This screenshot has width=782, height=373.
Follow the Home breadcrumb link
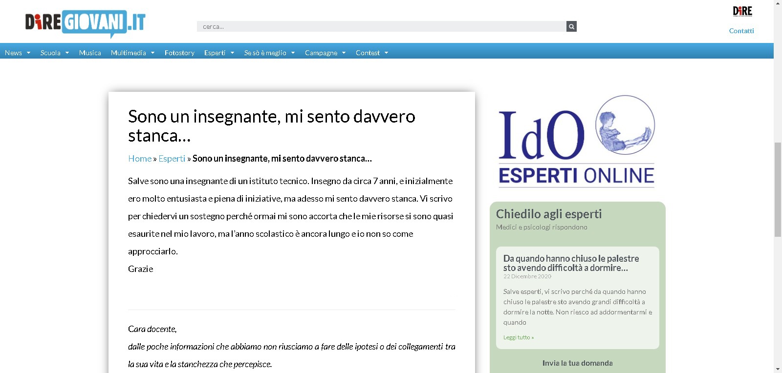(x=140, y=159)
